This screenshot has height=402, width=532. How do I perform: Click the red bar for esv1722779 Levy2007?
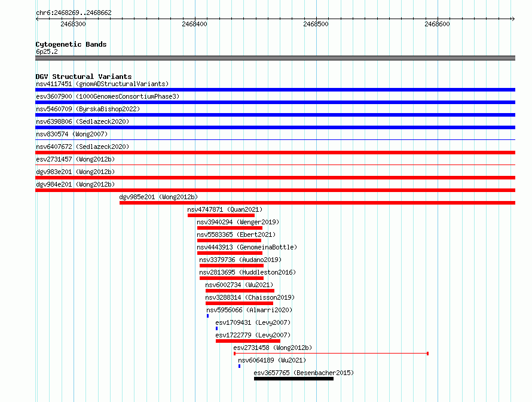(x=248, y=341)
